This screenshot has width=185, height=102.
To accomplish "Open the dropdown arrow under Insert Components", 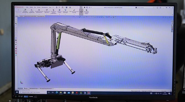I will coord(25,14).
